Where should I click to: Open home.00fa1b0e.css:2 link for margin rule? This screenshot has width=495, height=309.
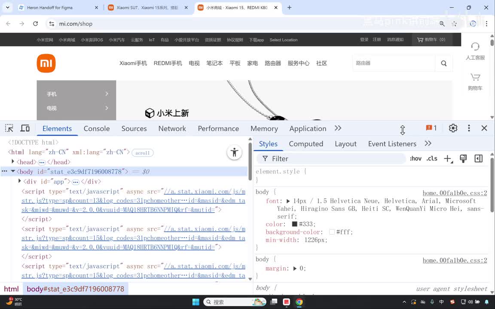click(x=455, y=261)
